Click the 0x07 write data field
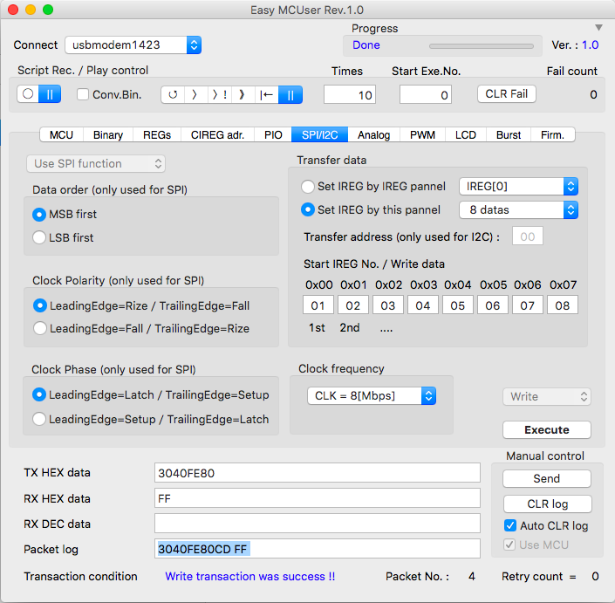This screenshot has height=603, width=615. coord(563,305)
